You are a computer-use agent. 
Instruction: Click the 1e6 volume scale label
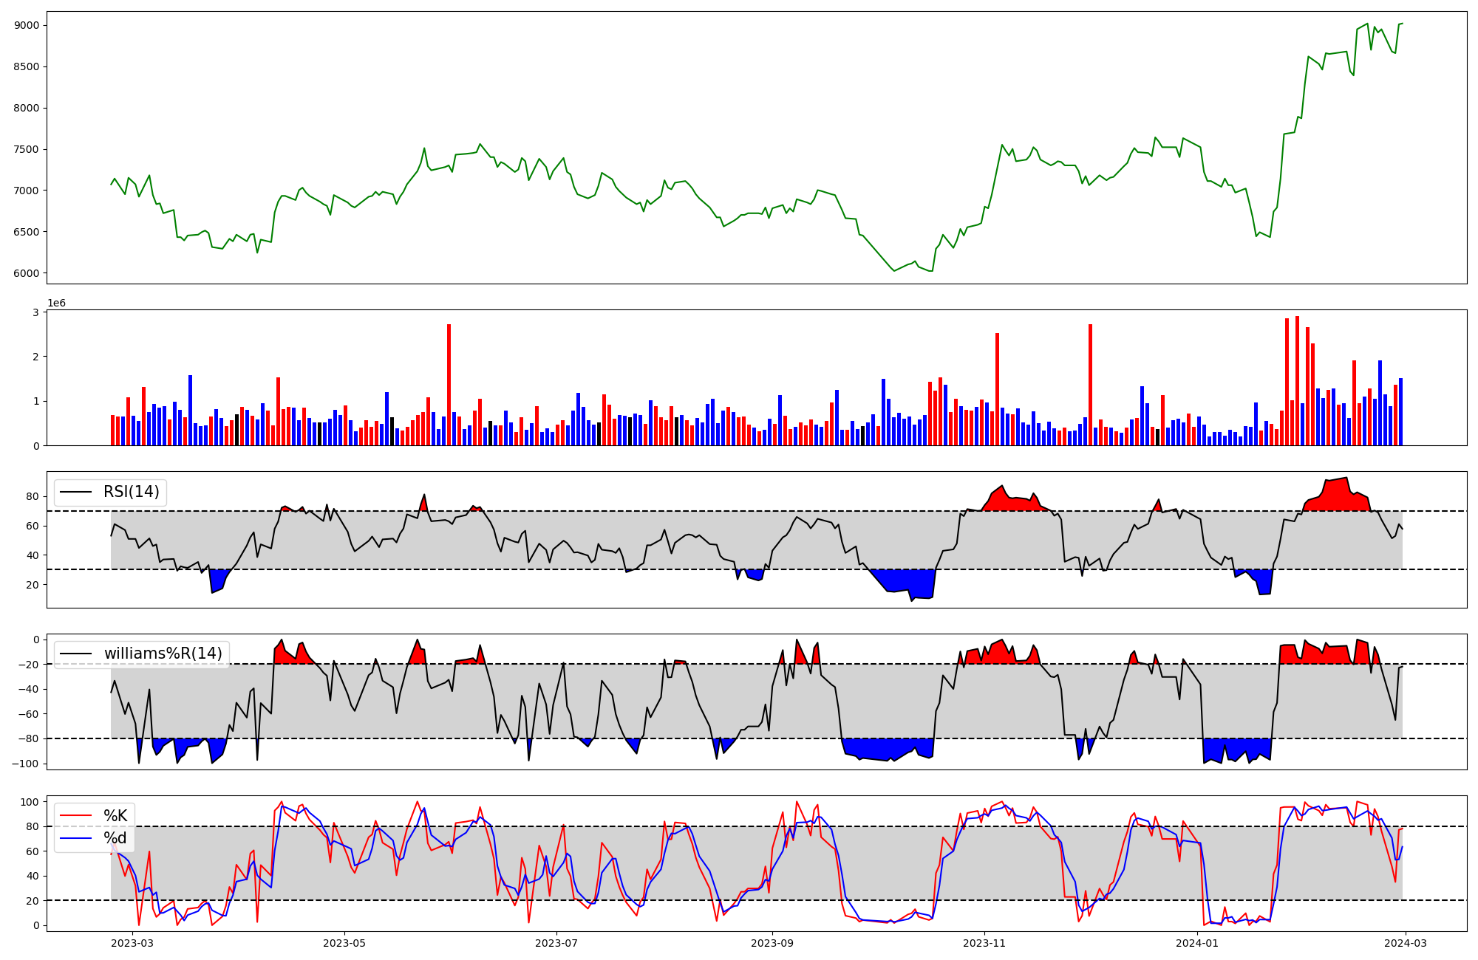tap(57, 304)
